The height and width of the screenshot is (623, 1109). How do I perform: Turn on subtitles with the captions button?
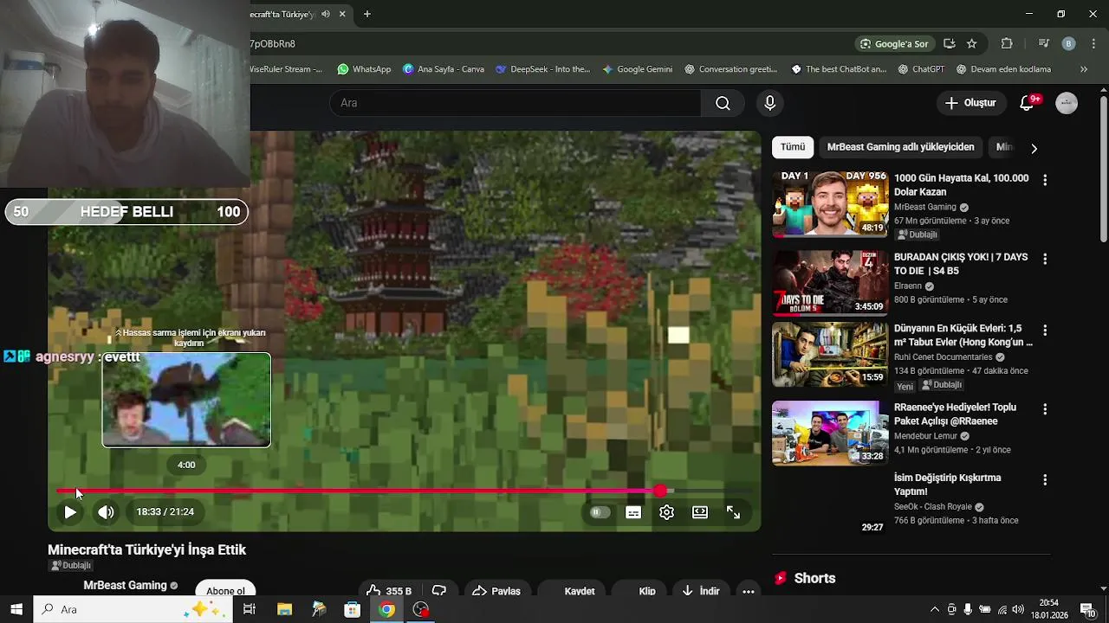pos(633,512)
